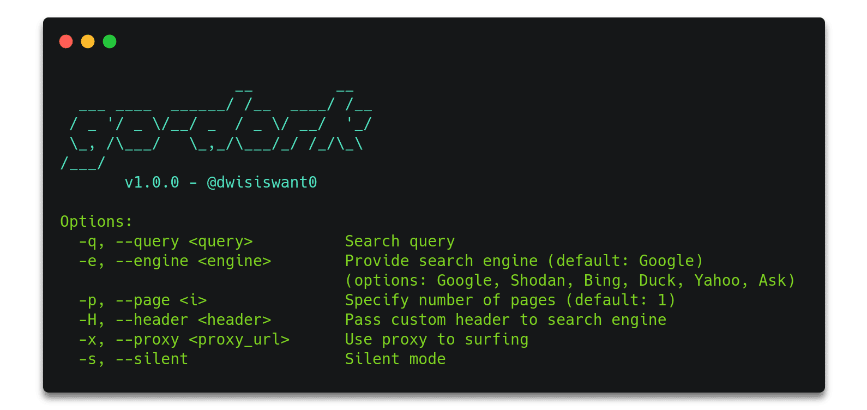Click the @dwisiswant0 author handle

click(x=262, y=182)
